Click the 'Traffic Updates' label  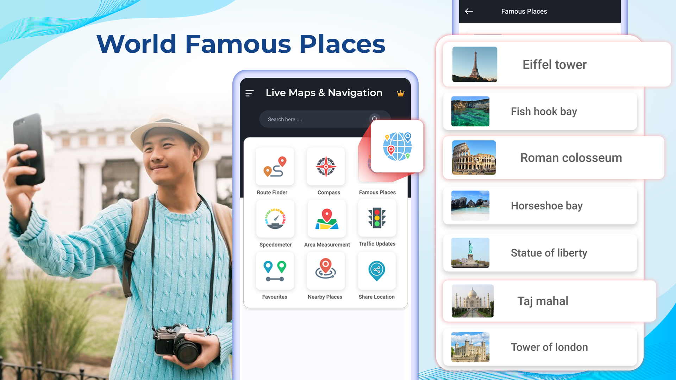tap(377, 244)
